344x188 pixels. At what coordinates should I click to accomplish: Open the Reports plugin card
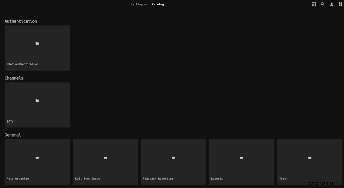tap(241, 162)
